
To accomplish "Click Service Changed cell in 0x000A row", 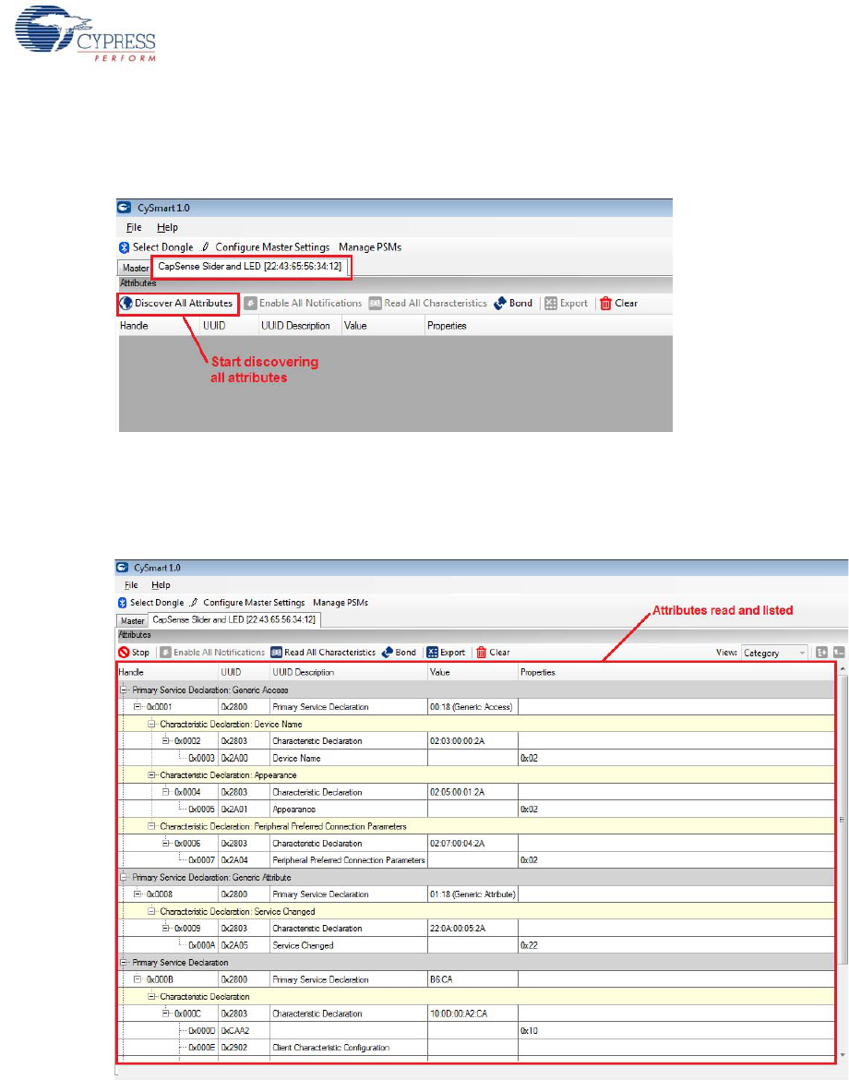I will (x=349, y=945).
